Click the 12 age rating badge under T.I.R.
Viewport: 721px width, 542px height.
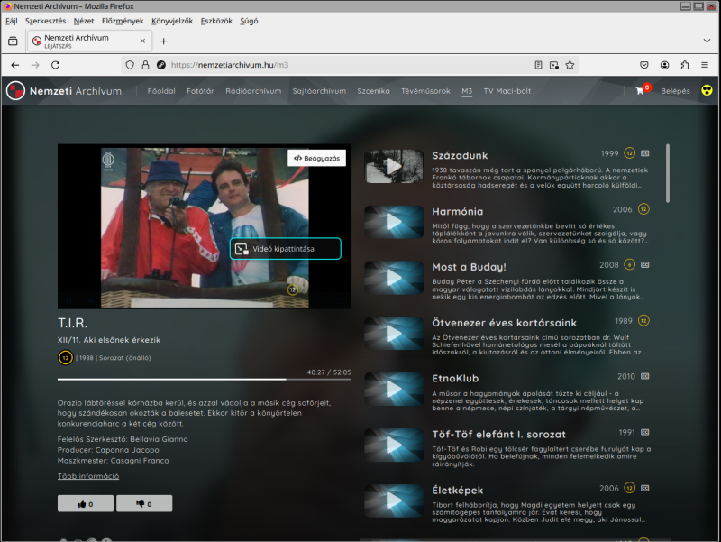(x=65, y=357)
